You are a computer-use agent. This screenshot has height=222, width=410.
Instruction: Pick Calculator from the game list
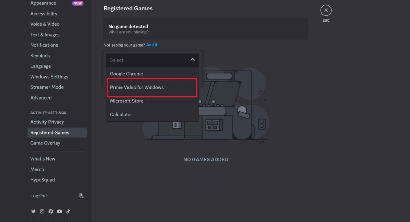[121, 114]
